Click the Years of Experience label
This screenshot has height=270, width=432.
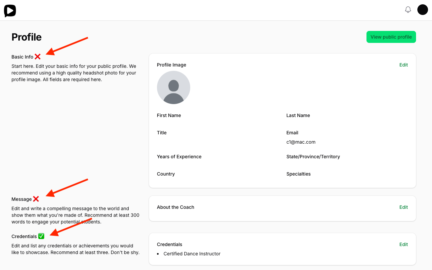179,157
